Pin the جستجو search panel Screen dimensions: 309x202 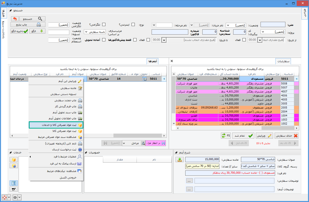pyautogui.click(x=10, y=11)
